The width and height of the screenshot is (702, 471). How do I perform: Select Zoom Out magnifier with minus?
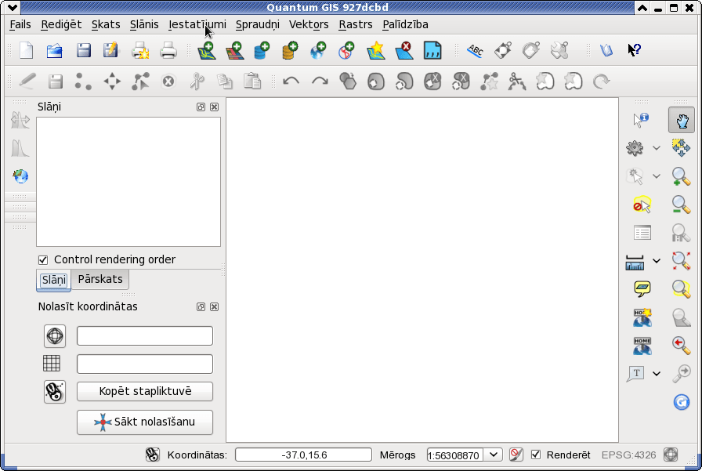coord(681,205)
